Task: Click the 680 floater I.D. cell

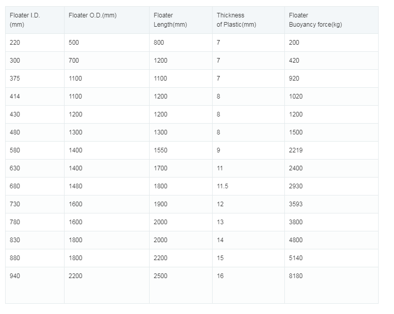Action: tap(15, 186)
